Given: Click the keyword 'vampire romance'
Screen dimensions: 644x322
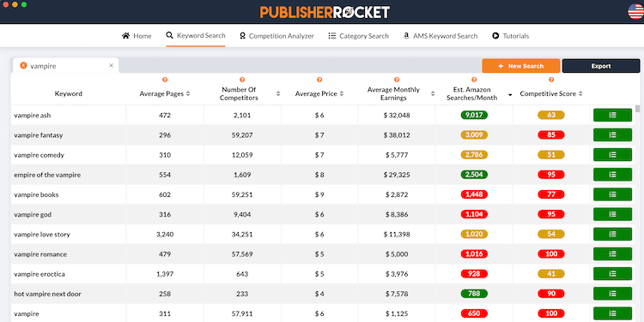Looking at the screenshot, I should pos(40,254).
